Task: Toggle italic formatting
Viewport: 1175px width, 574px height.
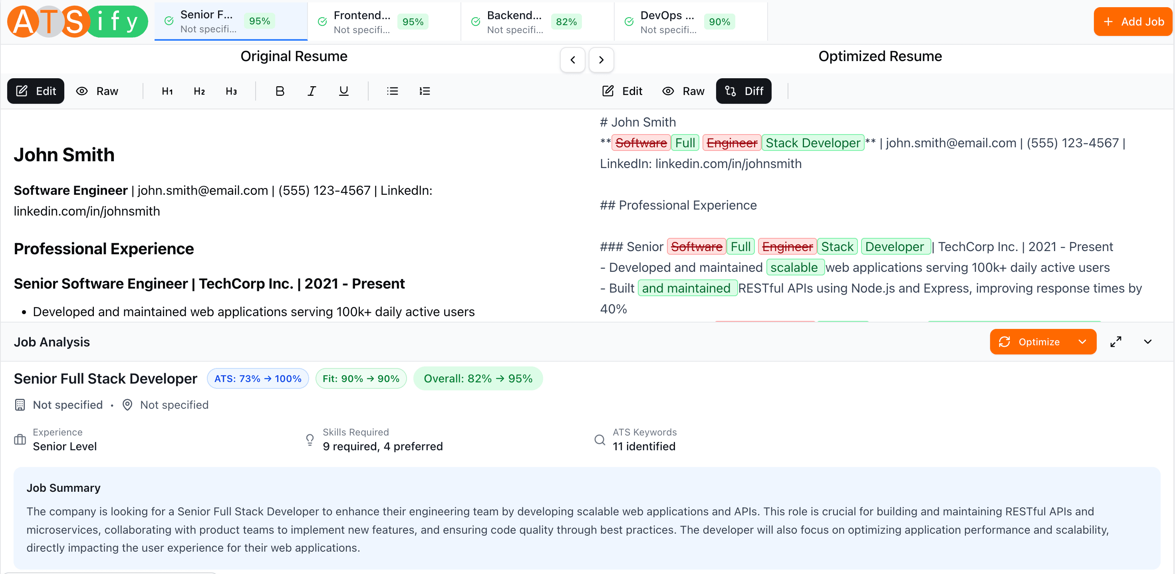Action: pyautogui.click(x=312, y=91)
